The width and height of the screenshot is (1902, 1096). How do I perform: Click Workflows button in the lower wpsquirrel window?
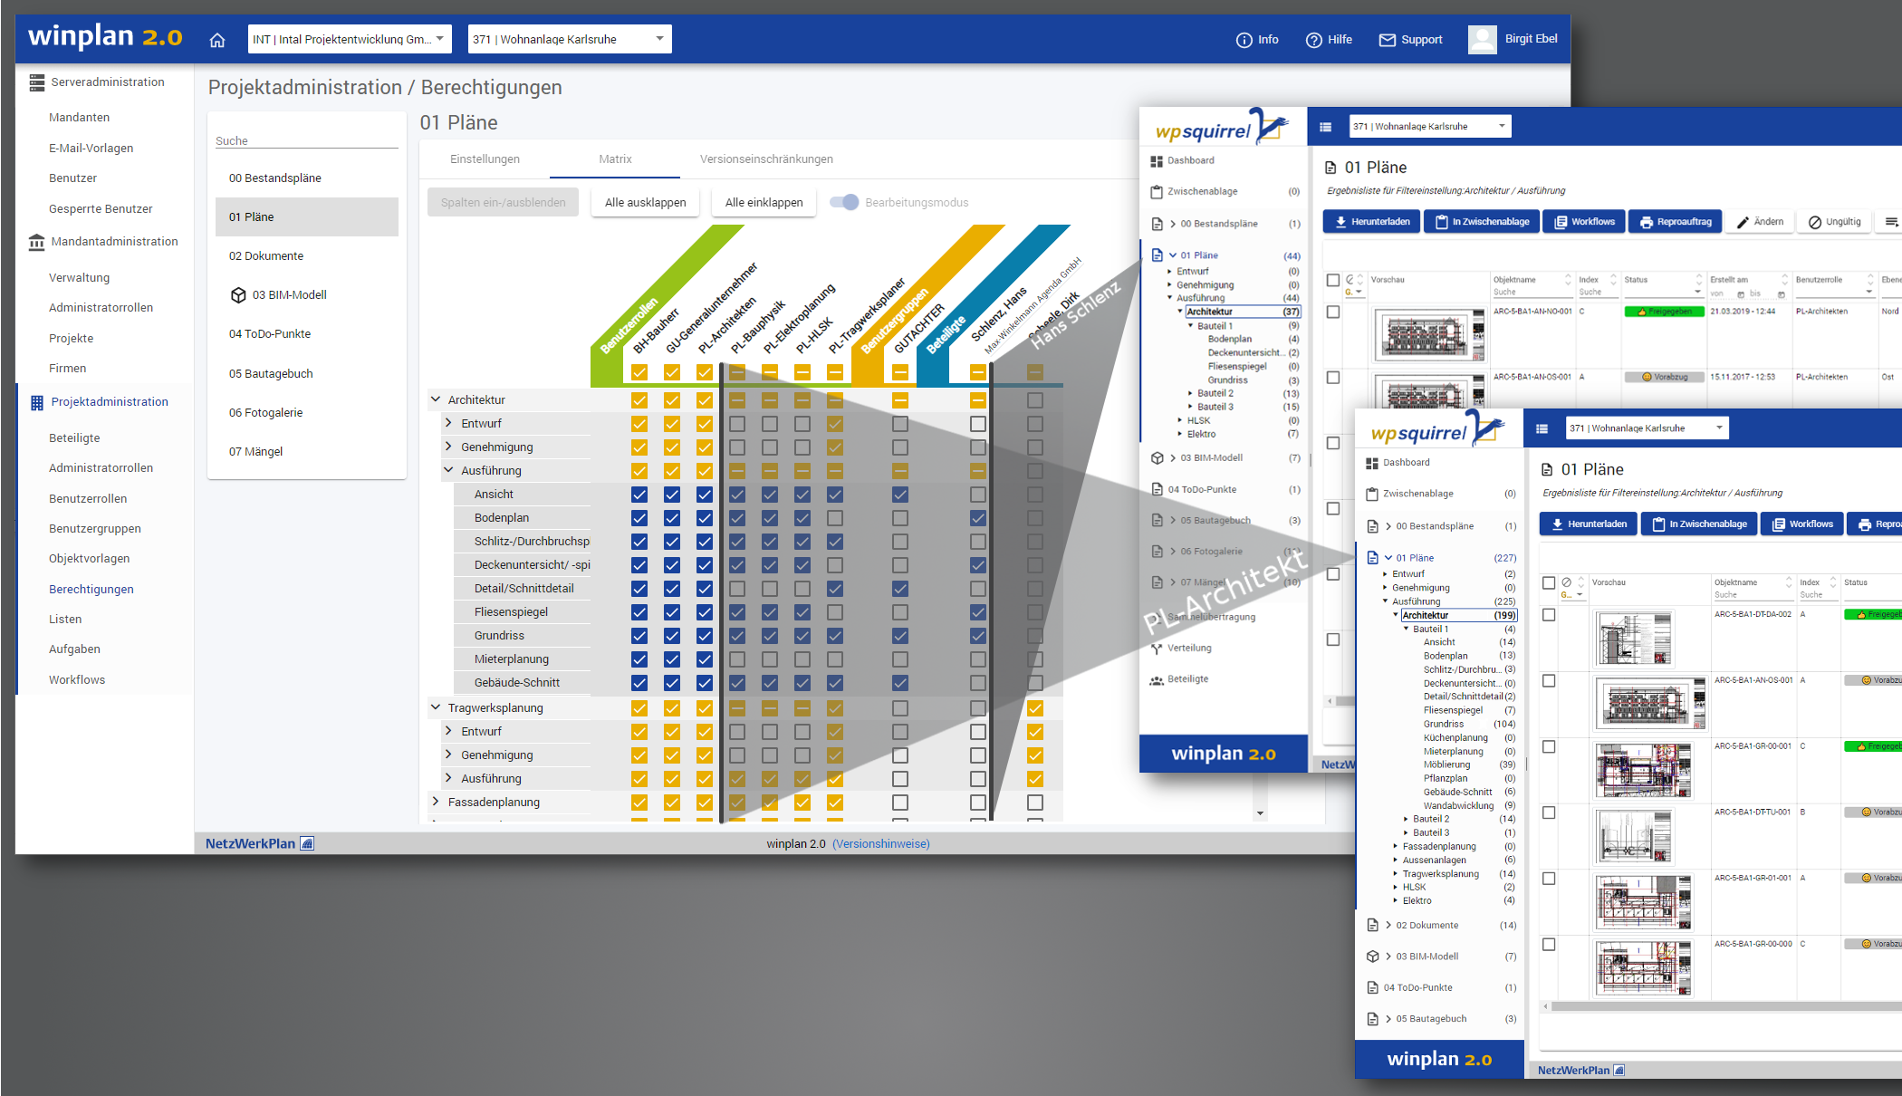point(1801,524)
